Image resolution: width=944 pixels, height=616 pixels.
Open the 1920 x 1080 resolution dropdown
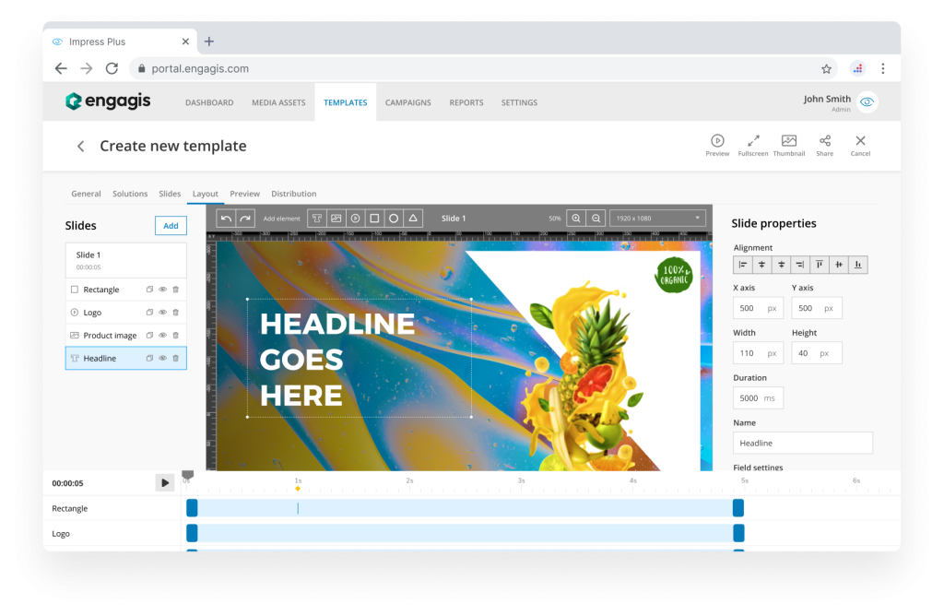click(658, 219)
